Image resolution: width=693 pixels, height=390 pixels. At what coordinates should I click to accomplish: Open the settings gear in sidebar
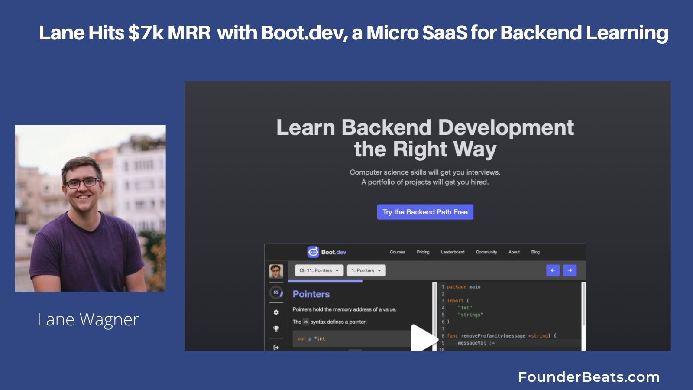pos(276,312)
